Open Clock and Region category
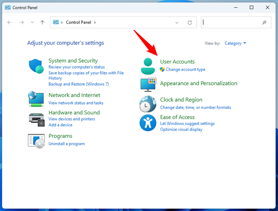278x211 pixels. point(181,100)
